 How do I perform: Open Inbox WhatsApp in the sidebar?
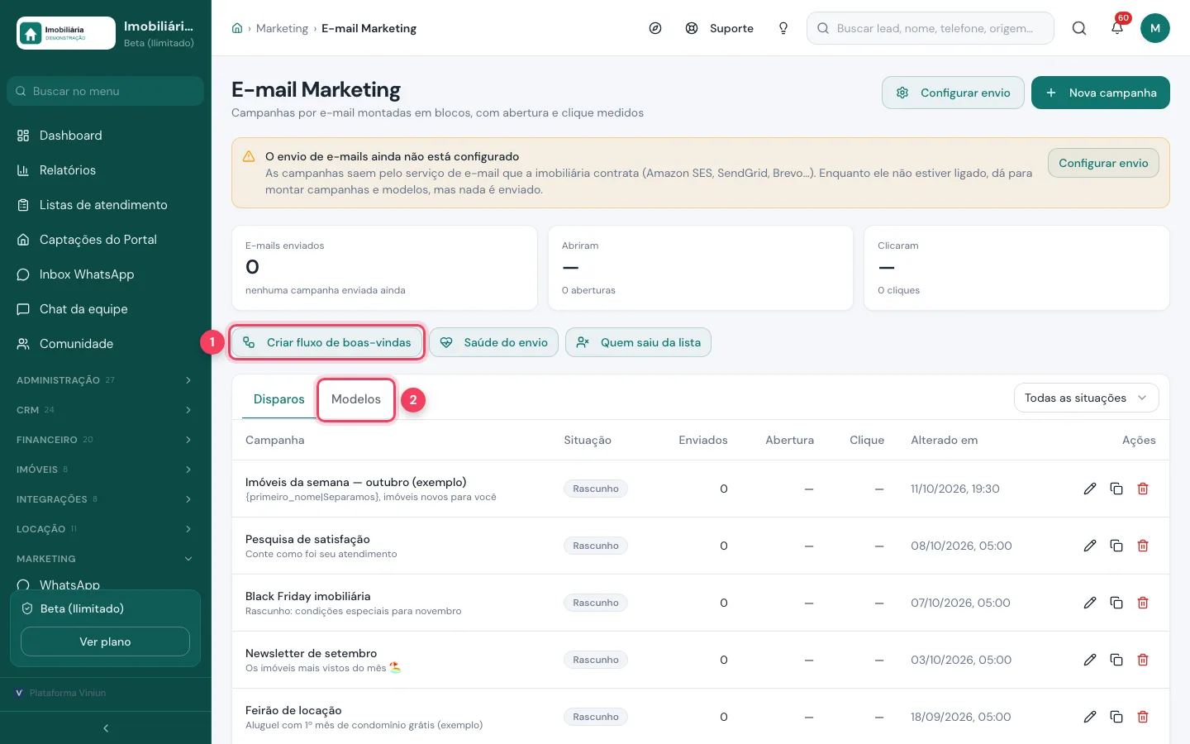click(106, 274)
